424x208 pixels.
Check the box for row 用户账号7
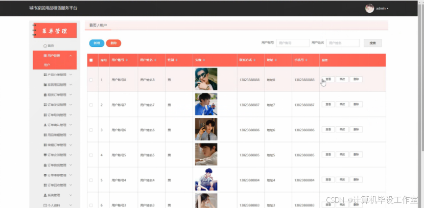tap(91, 105)
